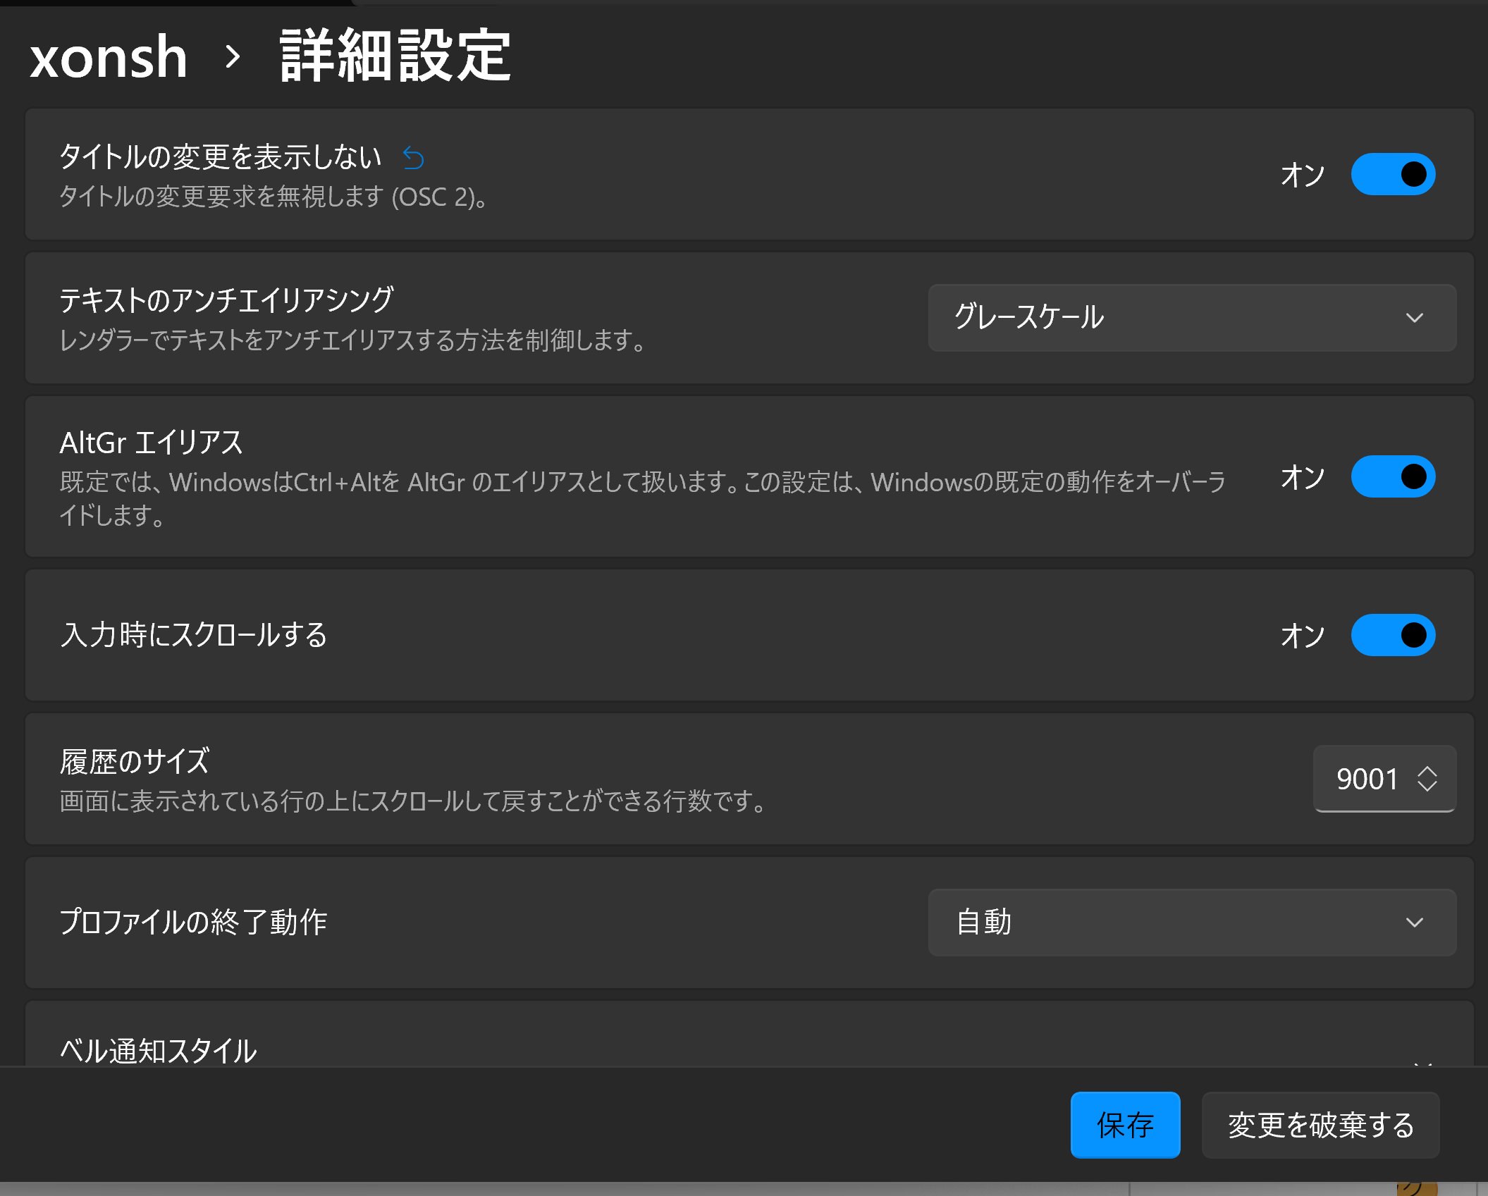Reset the title change suppression setting
Viewport: 1488px width, 1196px height.
pos(413,158)
